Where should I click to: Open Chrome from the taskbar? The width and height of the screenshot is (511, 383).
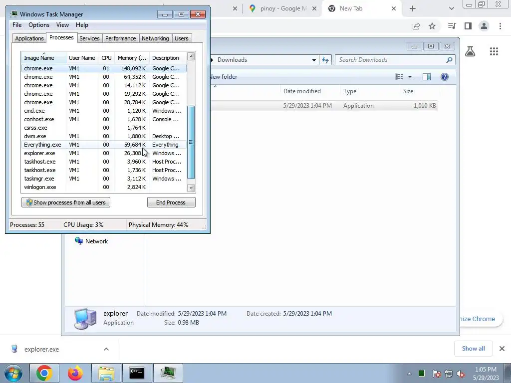click(x=44, y=373)
